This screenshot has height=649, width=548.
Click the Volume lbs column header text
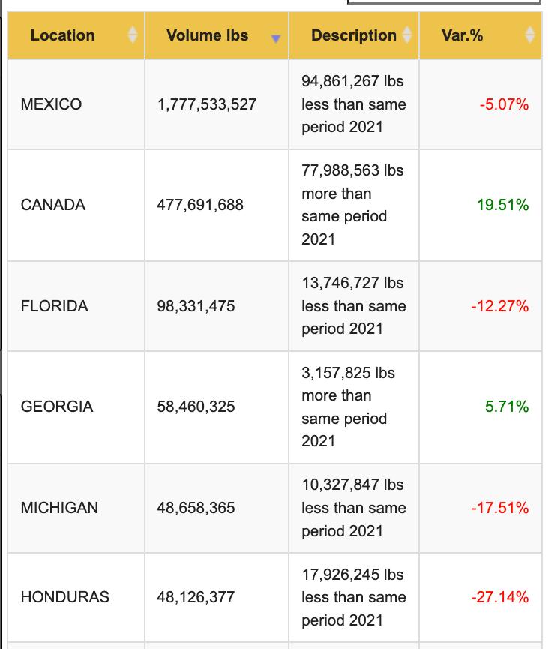pos(207,35)
